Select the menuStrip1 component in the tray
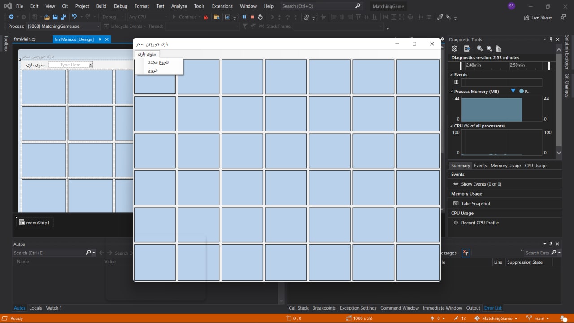 35,223
